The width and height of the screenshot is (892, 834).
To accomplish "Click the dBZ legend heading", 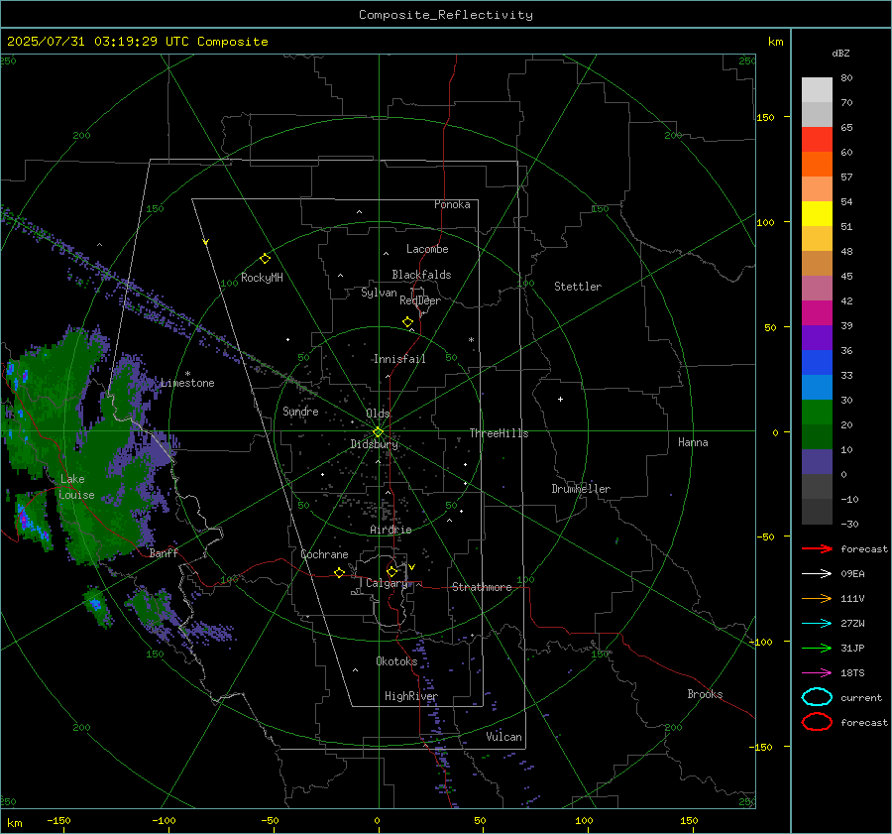I will 840,53.
